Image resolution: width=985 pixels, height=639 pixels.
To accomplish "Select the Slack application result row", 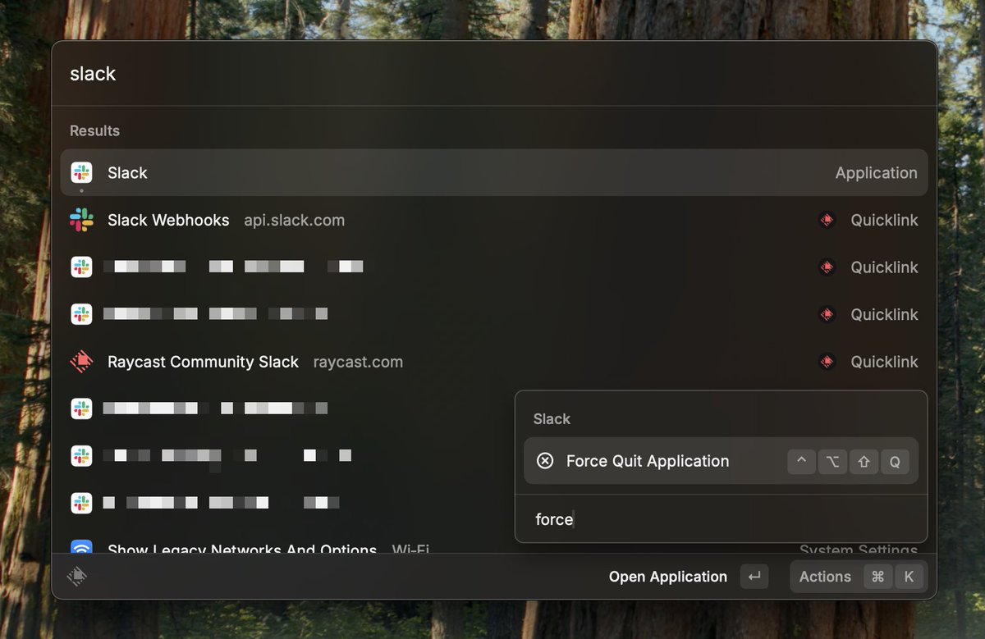I will click(494, 173).
